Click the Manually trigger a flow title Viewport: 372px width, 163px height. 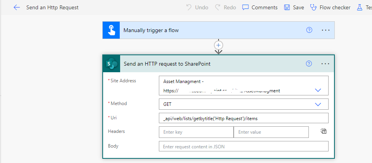tap(151, 30)
